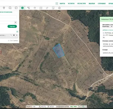Click the green Търсене button
The width and height of the screenshot is (113, 109).
point(12,26)
